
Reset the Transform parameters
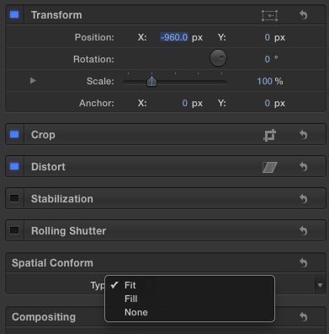coord(303,14)
